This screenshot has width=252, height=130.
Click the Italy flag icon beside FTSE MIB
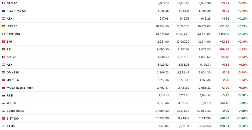[3, 34]
